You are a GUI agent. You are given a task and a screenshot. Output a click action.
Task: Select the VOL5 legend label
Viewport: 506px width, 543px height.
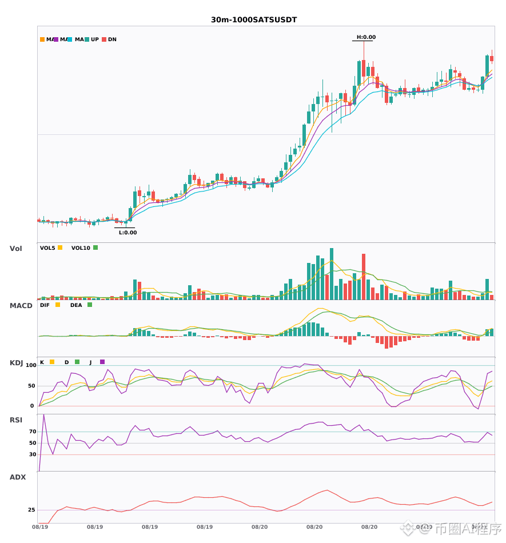tap(47, 248)
